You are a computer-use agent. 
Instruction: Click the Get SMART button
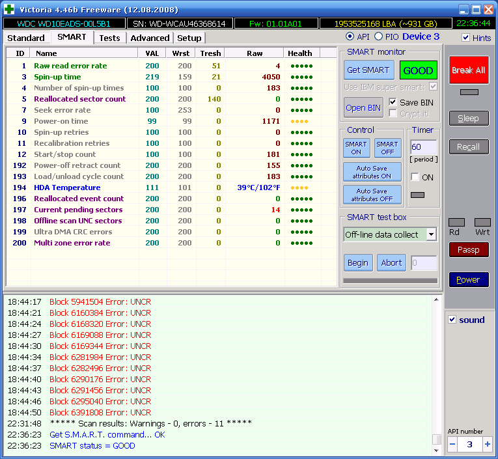point(368,70)
